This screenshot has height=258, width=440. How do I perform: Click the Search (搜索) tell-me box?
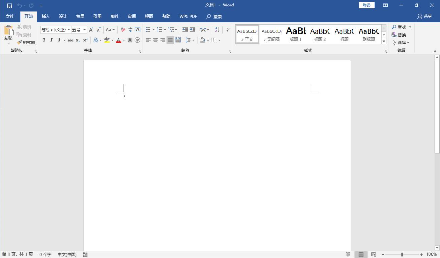point(214,17)
